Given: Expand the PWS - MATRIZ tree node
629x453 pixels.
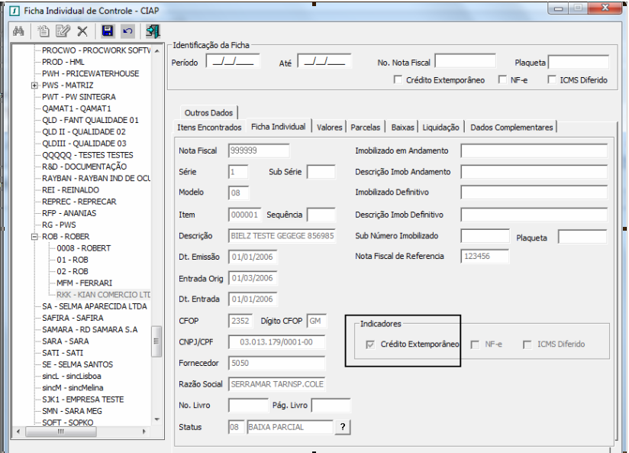Looking at the screenshot, I should tap(34, 86).
